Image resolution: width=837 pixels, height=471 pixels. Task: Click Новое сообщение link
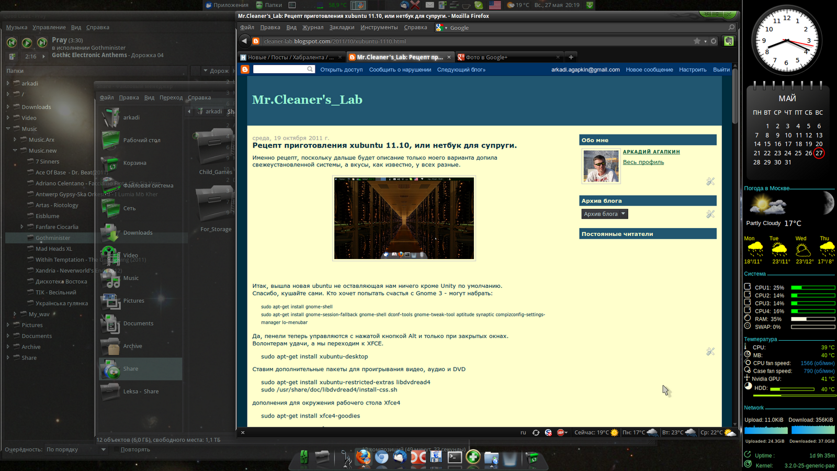649,70
